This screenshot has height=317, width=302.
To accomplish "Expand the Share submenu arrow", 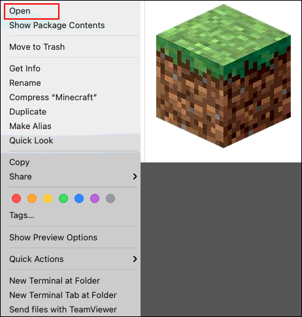I will tap(135, 176).
